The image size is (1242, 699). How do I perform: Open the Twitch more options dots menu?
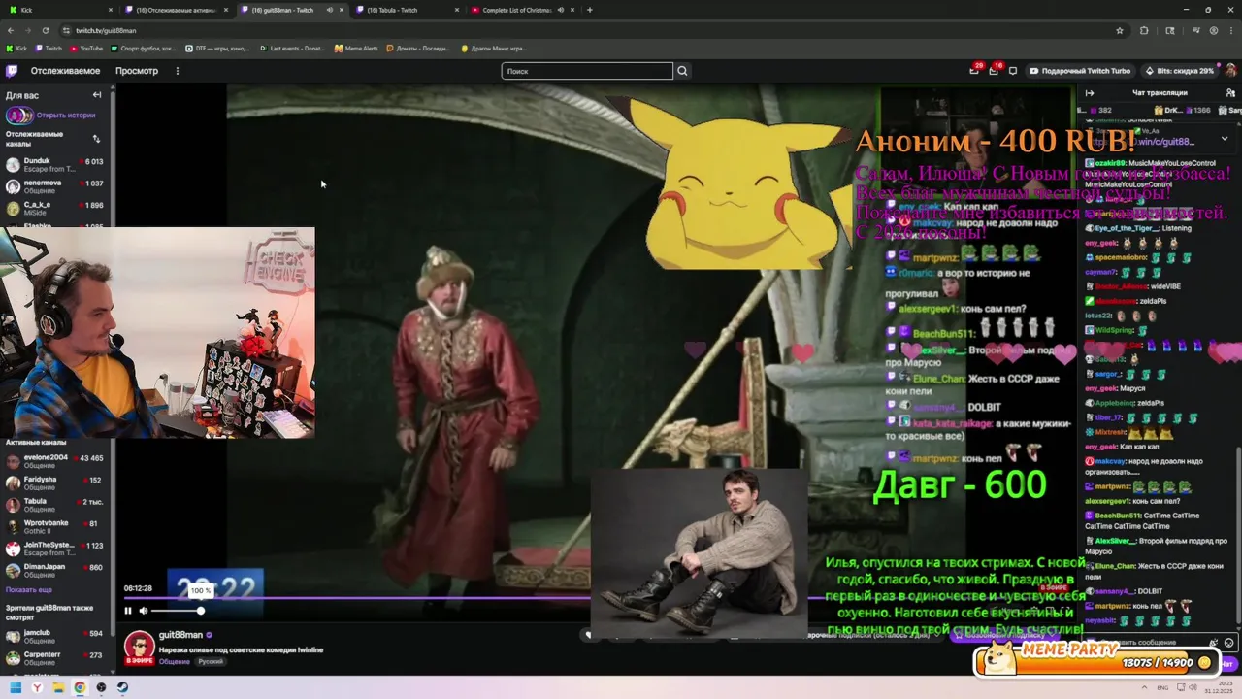point(177,71)
